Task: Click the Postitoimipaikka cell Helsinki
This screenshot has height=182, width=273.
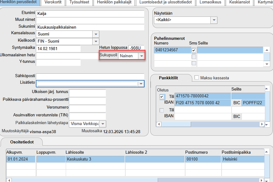Action: (243, 159)
